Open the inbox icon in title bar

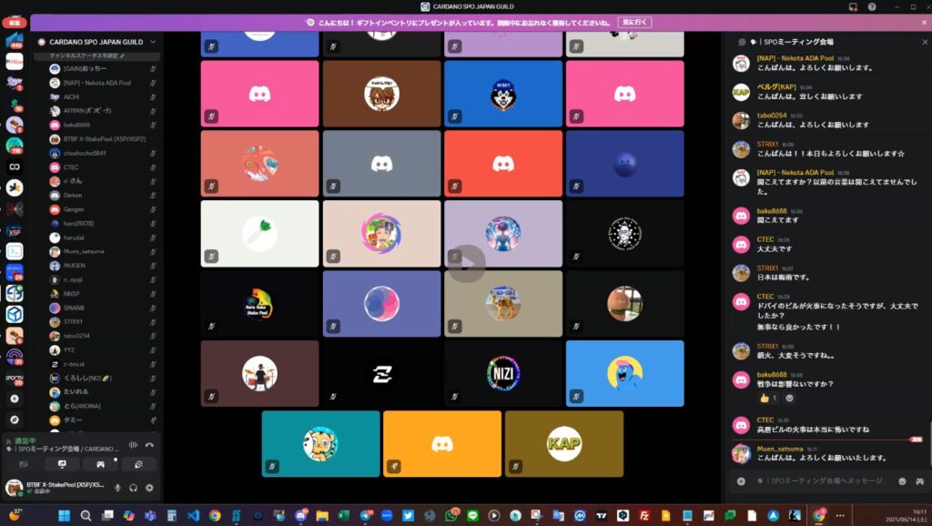853,6
